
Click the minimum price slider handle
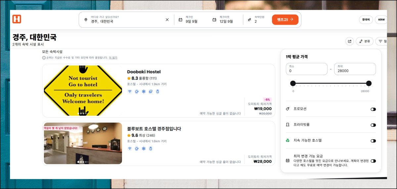pyautogui.click(x=293, y=83)
